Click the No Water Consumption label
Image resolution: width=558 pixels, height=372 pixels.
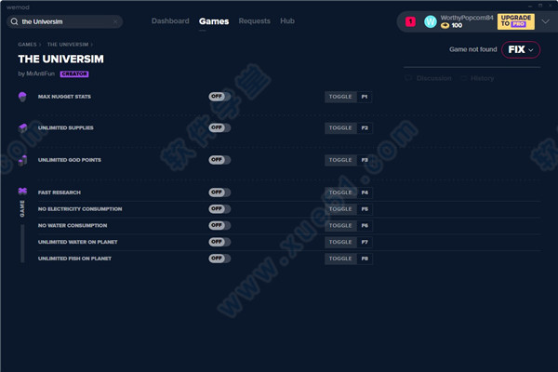point(73,226)
